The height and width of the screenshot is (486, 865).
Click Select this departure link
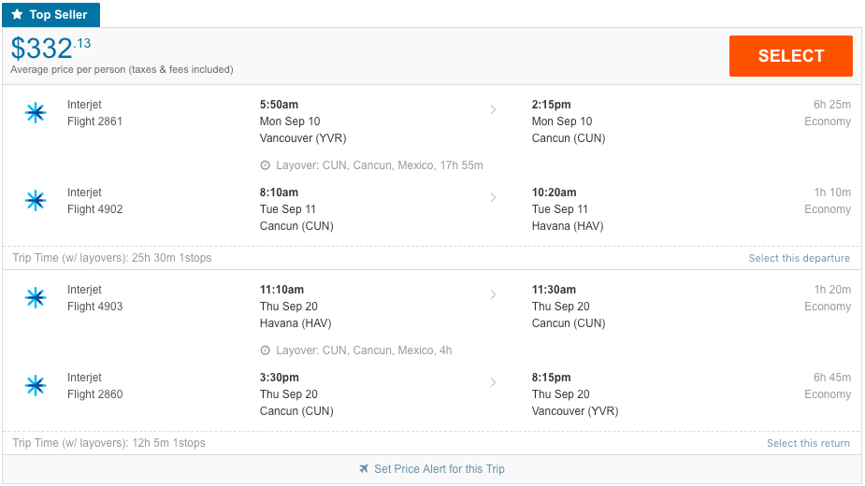799,258
